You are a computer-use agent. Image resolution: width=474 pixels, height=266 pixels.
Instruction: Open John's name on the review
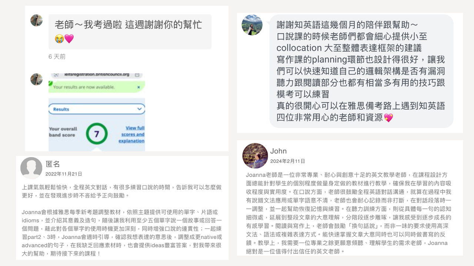(x=278, y=151)
